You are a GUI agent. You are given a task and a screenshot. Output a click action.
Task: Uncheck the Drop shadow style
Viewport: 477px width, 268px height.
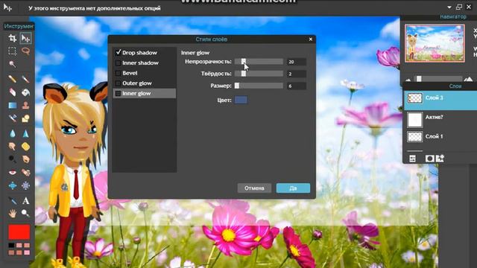coord(119,52)
